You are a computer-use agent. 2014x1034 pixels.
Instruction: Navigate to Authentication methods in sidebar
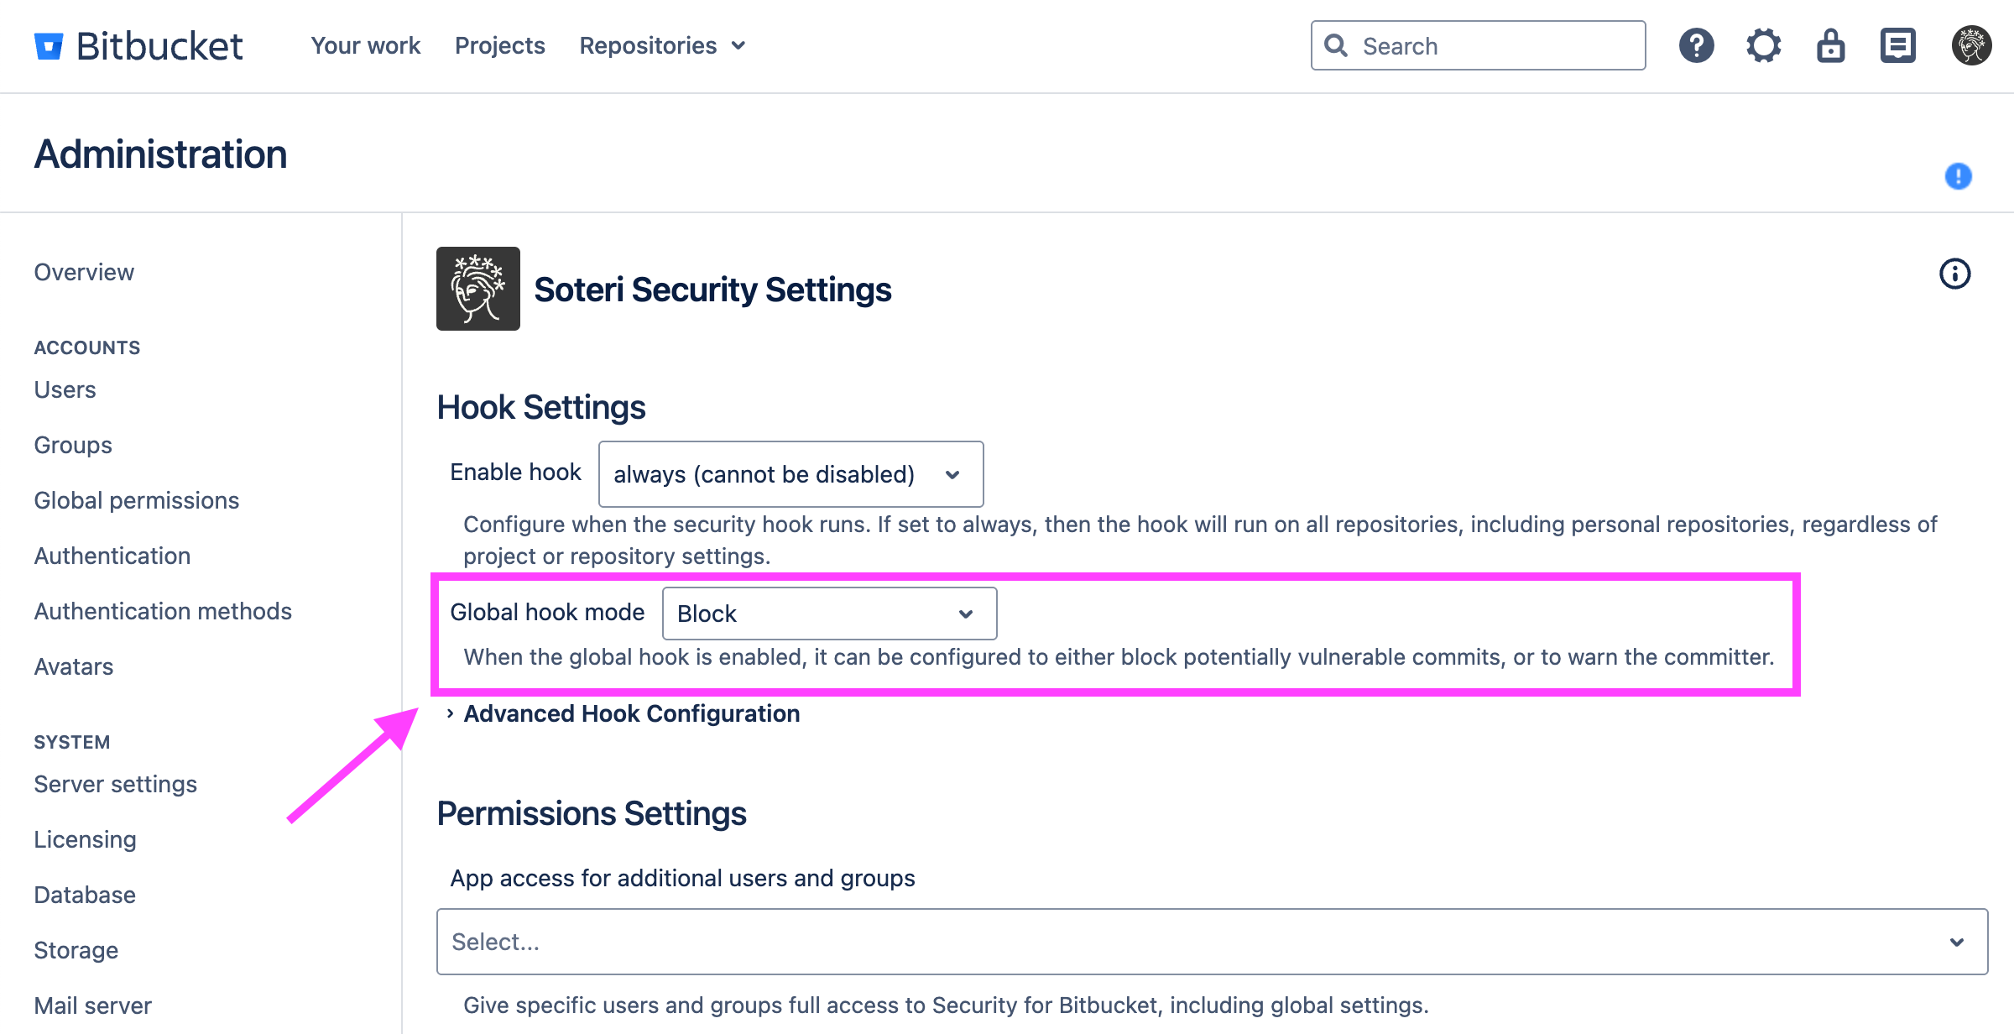click(x=163, y=611)
